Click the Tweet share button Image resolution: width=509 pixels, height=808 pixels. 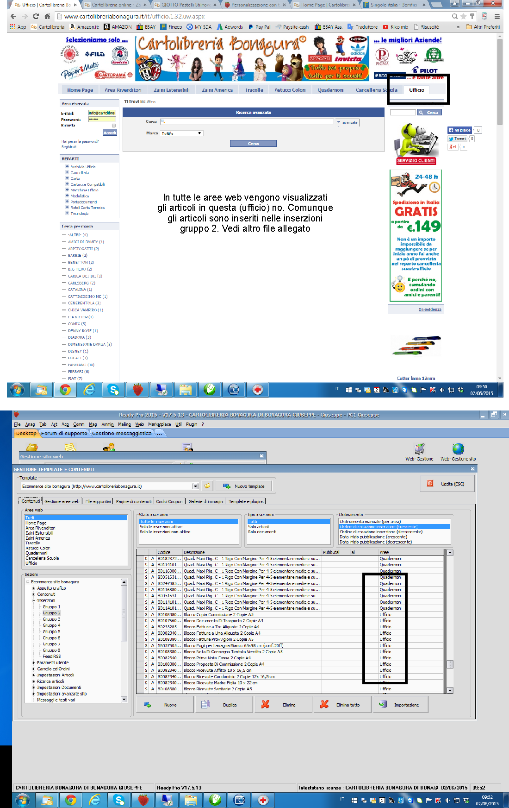point(457,139)
